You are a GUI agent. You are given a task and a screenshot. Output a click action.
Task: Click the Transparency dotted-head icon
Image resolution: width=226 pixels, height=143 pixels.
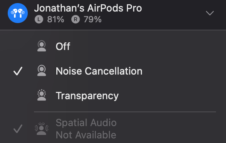(x=42, y=95)
